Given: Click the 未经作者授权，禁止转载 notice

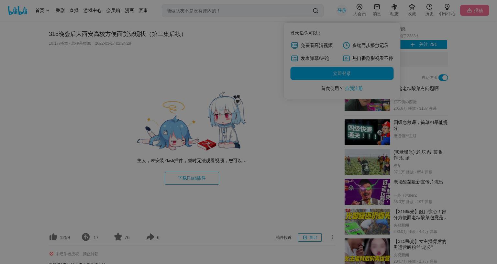Looking at the screenshot, I should coord(77,254).
